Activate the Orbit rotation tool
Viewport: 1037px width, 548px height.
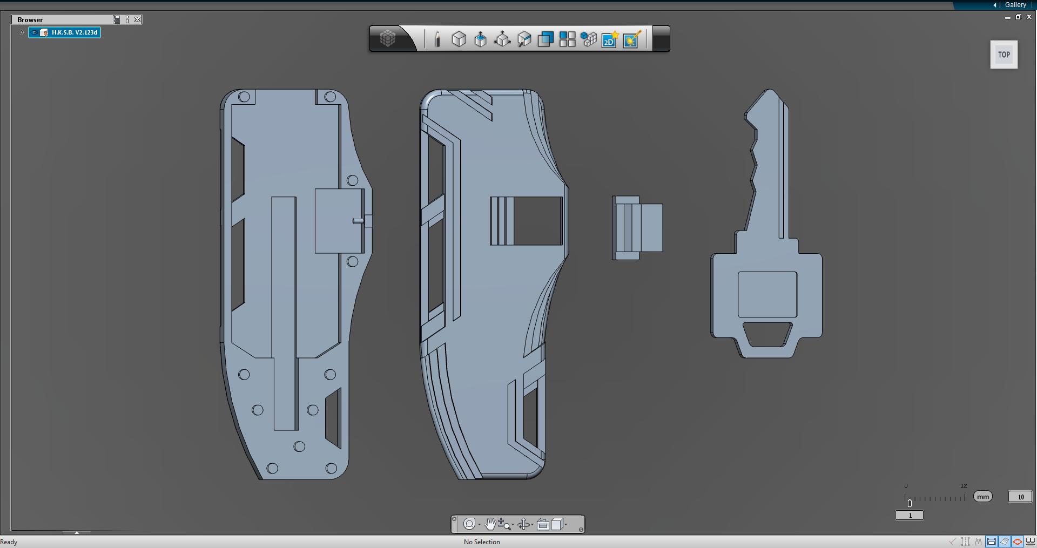(x=523, y=524)
